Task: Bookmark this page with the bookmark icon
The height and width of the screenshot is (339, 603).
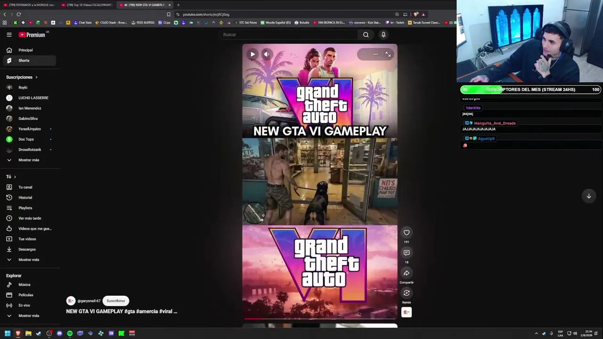Action: coord(169,15)
